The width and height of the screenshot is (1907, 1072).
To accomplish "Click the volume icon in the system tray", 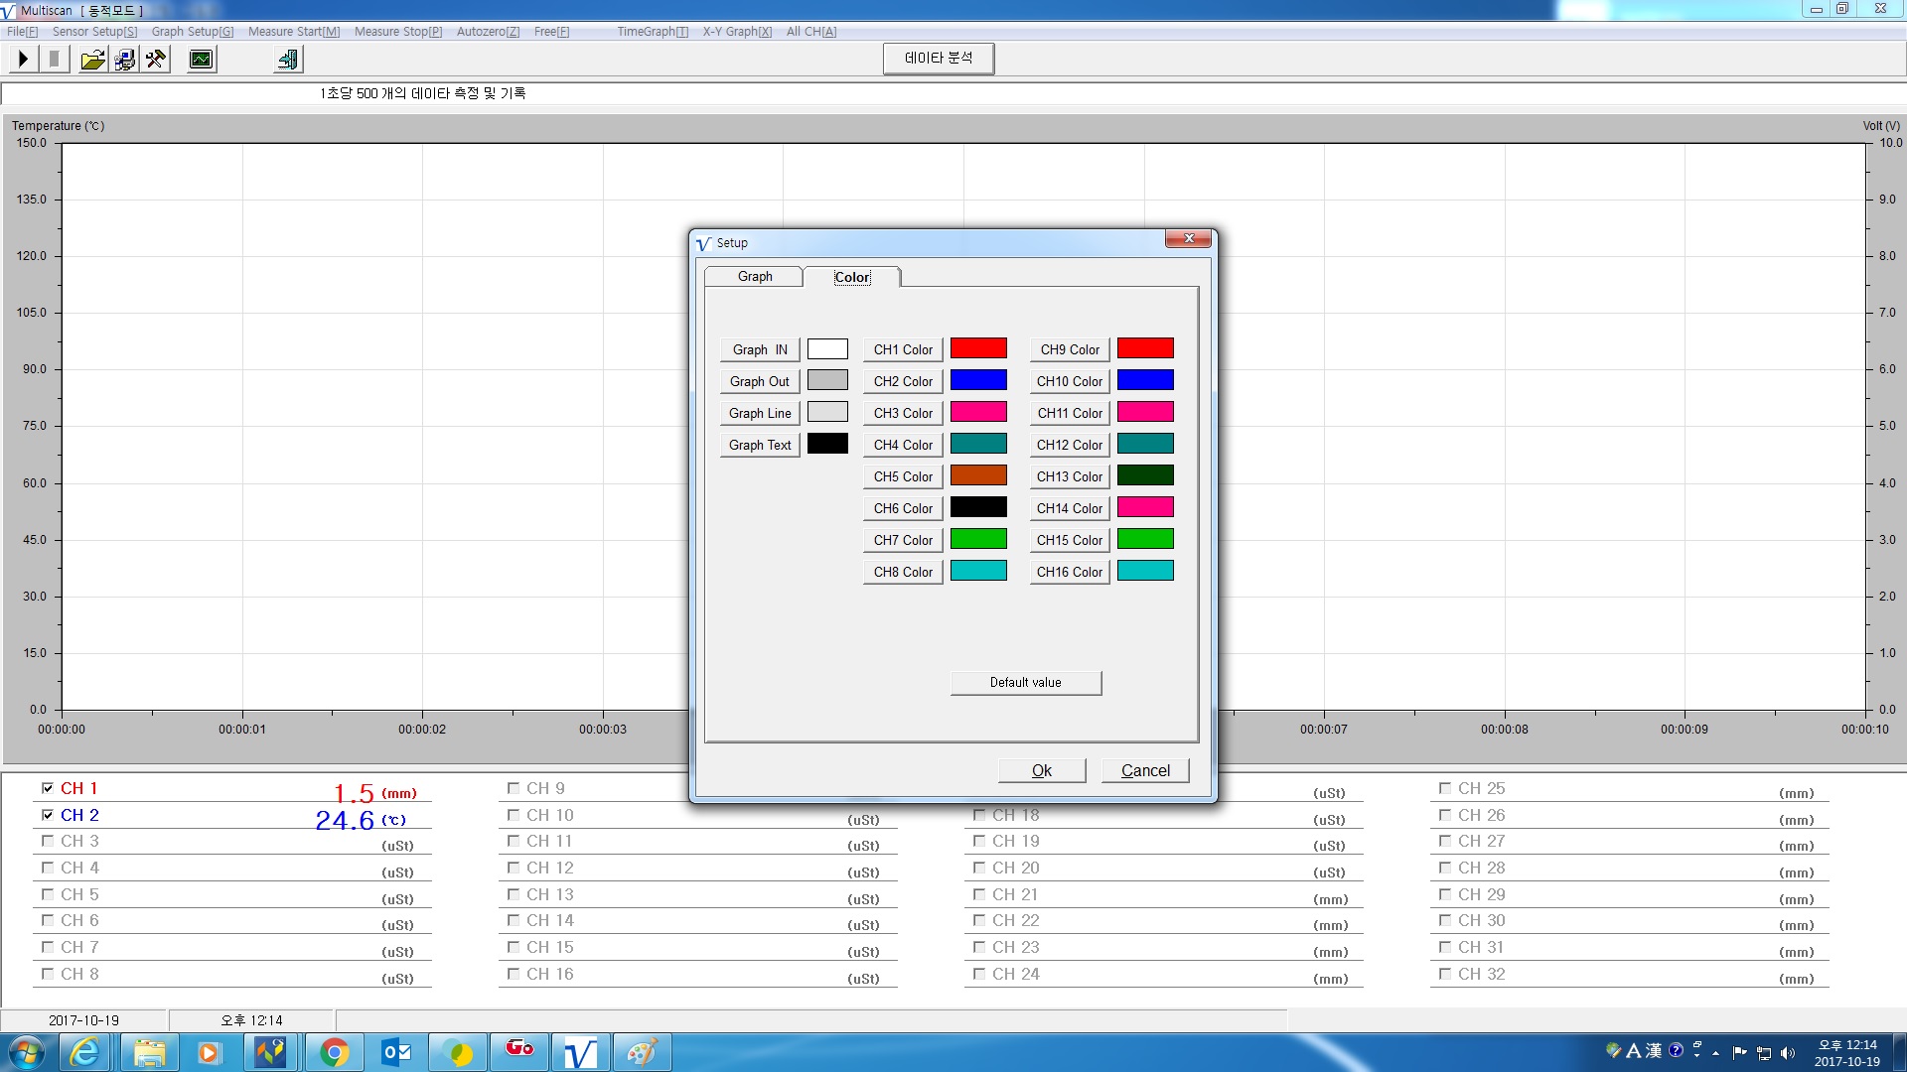I will 1788,1053.
